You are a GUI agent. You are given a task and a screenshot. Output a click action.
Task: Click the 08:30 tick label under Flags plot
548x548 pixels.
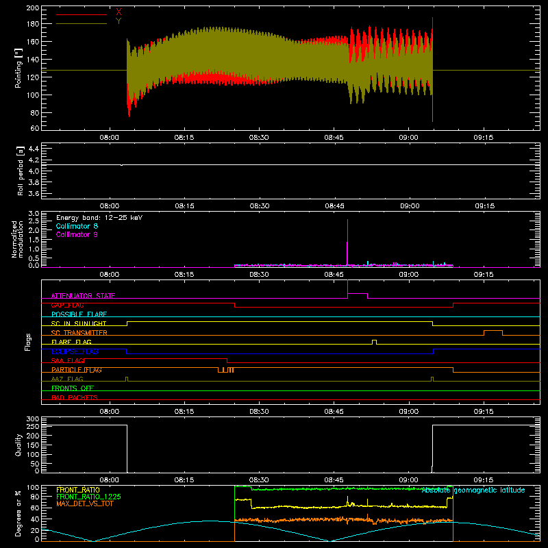(x=259, y=412)
